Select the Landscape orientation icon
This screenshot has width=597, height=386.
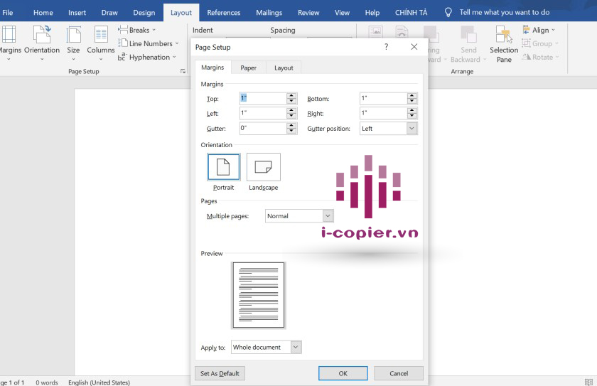click(x=263, y=168)
